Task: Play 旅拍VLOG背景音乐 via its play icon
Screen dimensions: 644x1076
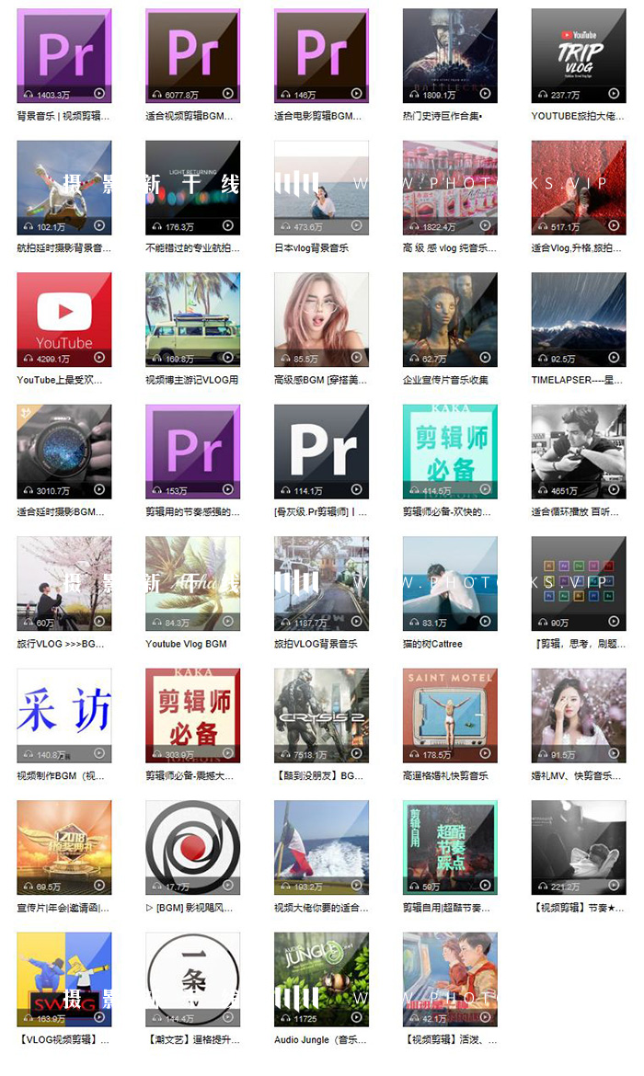Action: tap(356, 621)
